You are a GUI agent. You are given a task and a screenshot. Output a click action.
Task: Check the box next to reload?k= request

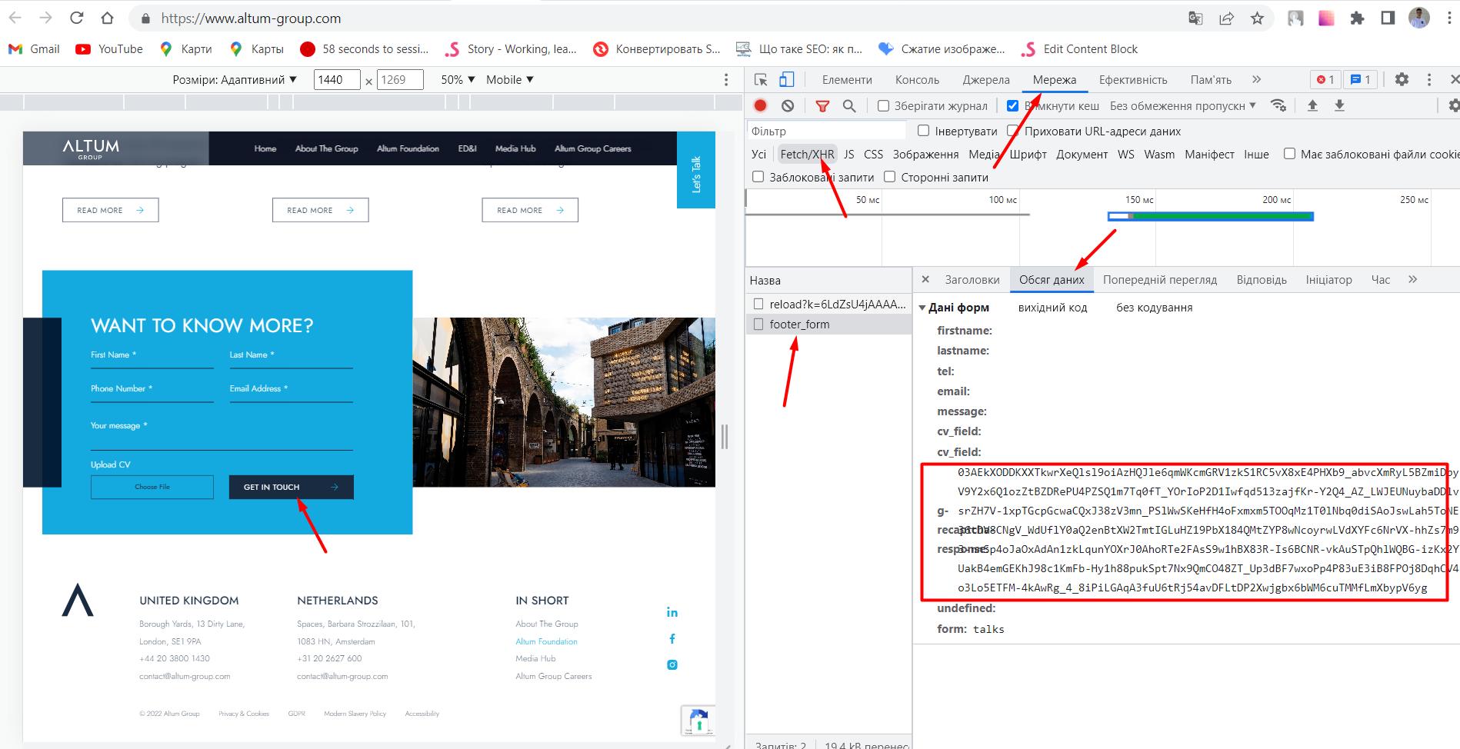(758, 304)
